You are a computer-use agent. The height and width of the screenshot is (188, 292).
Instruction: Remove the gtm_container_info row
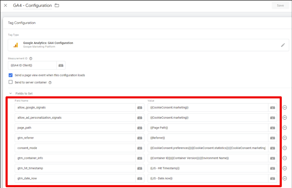click(x=285, y=158)
